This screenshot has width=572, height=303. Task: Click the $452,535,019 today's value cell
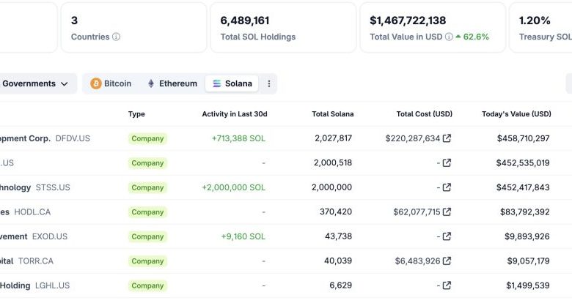[523, 162]
